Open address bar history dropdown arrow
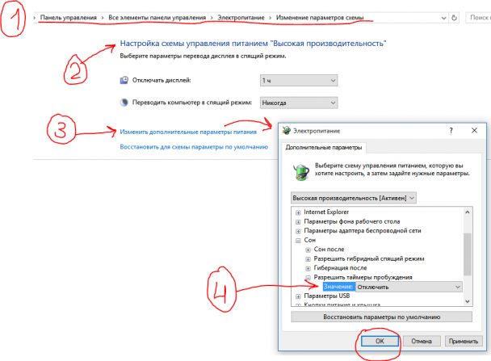Image resolution: width=491 pixels, height=361 pixels. tap(443, 18)
